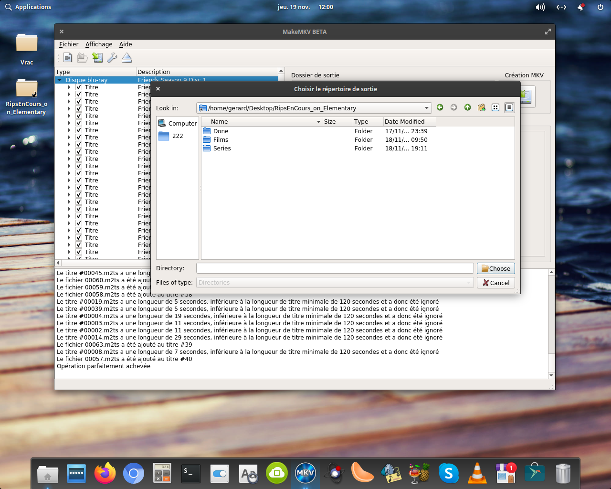Screen dimensions: 611x489
Task: Open the RipsEnCours_on_Elementary desktop shortcut
Action: point(27,97)
